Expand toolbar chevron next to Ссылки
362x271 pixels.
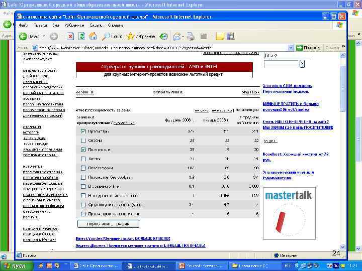coord(343,47)
